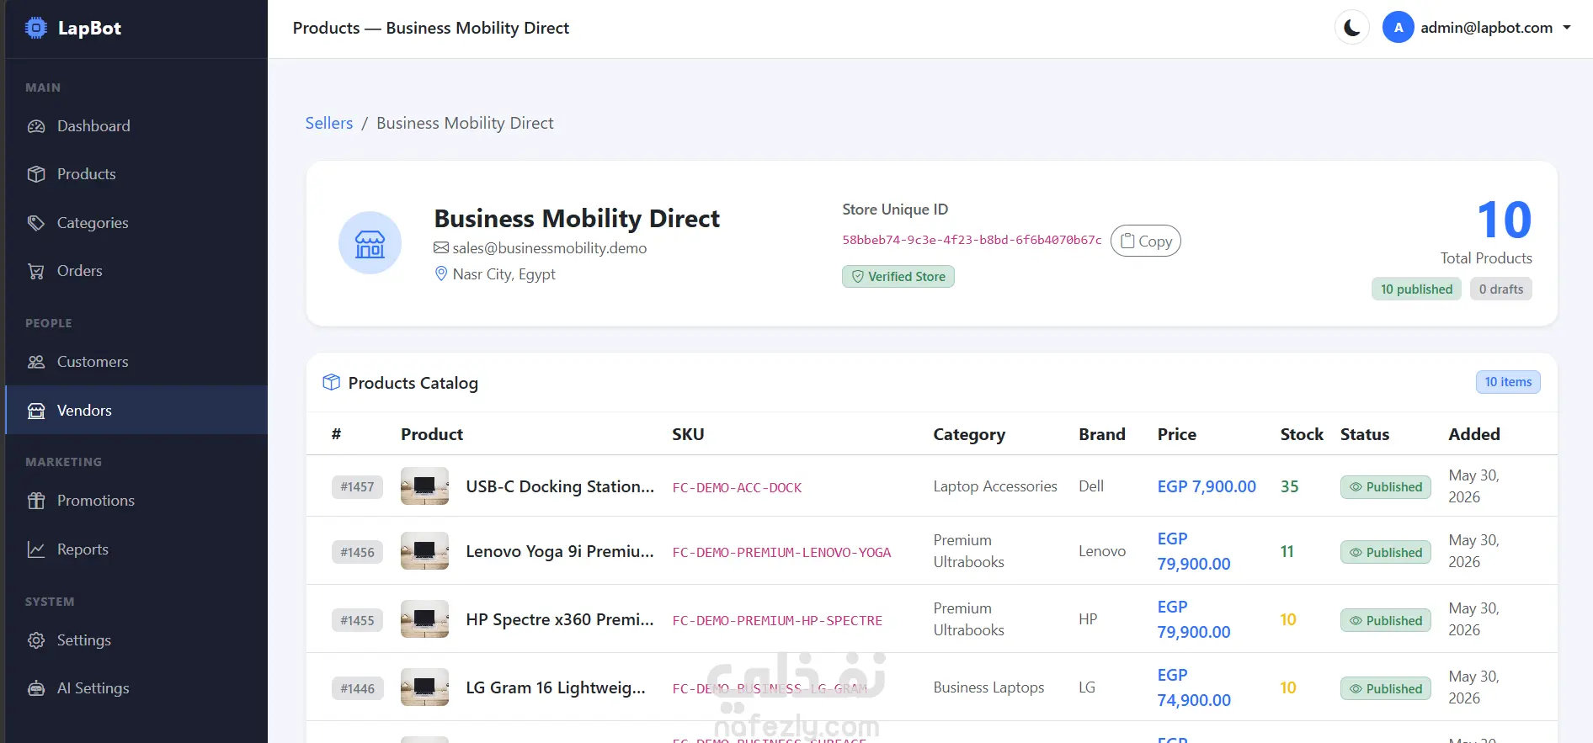Click the location pin icon by Nasr City
Screen dimensions: 1593x743
pos(441,274)
